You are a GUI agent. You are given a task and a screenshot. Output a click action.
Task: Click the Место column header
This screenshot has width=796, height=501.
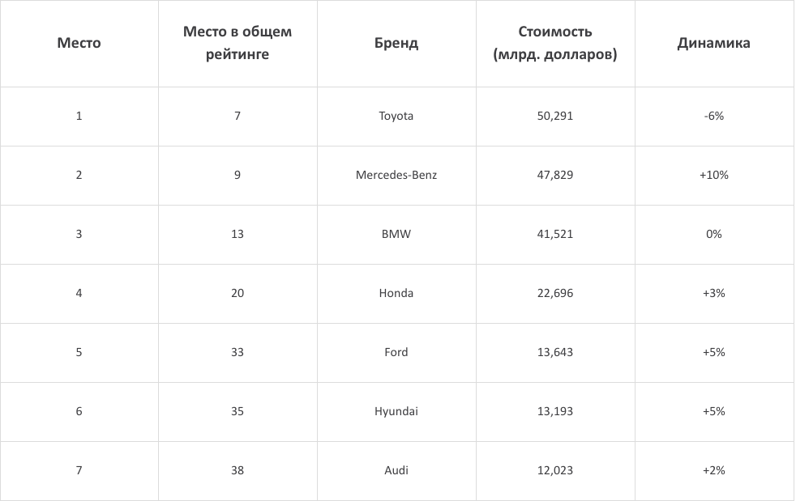pyautogui.click(x=79, y=43)
